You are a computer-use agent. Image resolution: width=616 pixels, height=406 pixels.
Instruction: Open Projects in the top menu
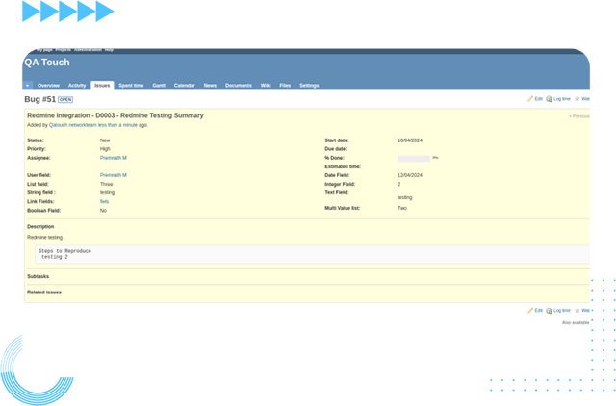(x=64, y=50)
